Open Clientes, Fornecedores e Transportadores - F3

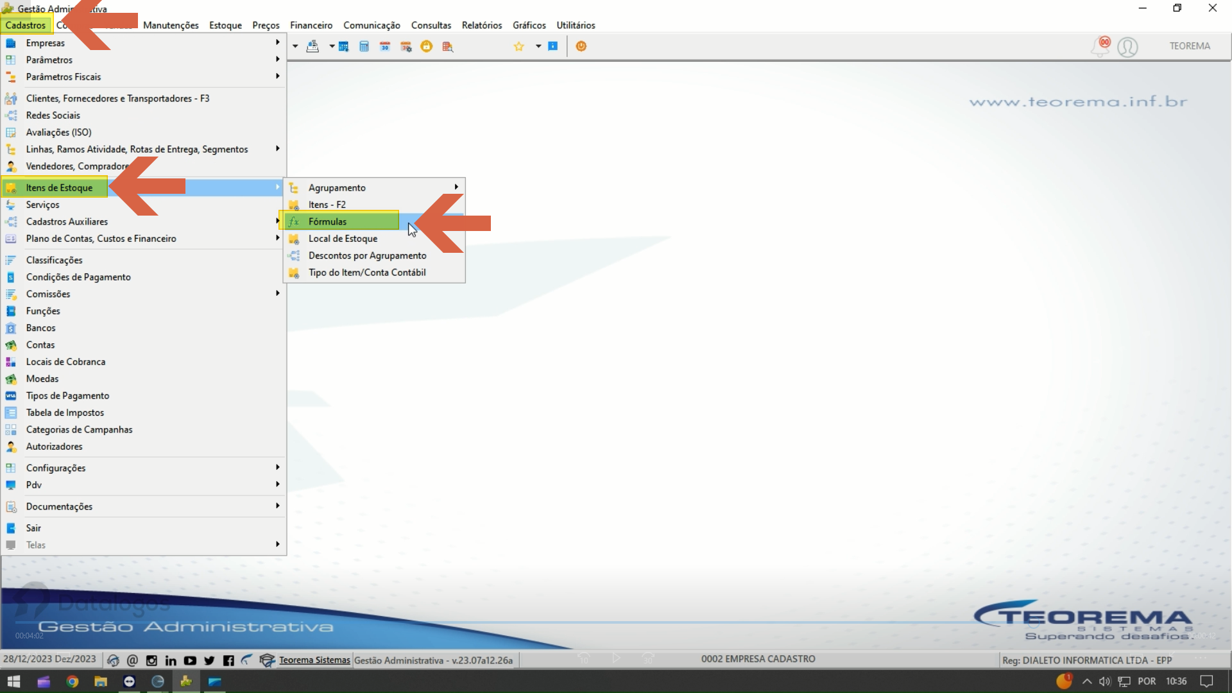[143, 98]
